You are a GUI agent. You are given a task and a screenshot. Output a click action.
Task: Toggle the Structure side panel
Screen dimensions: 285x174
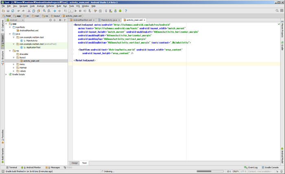click(2, 58)
